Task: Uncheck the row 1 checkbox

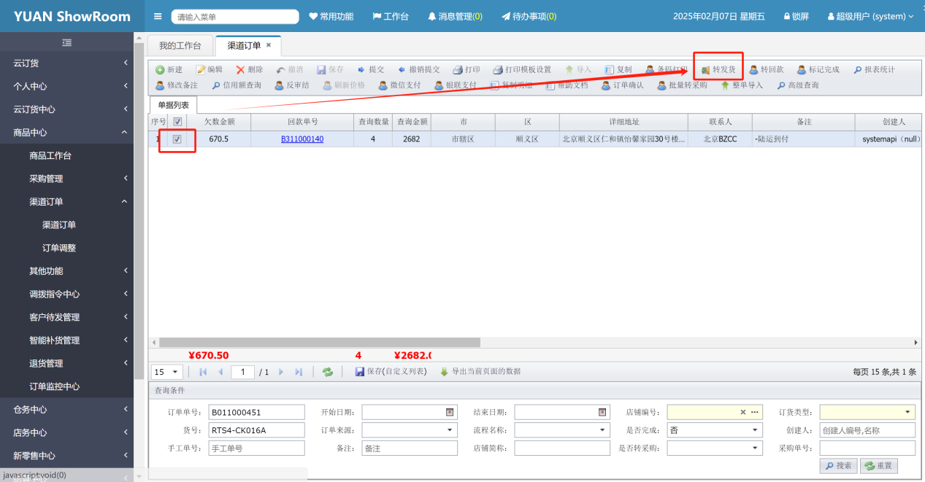Action: pyautogui.click(x=177, y=139)
